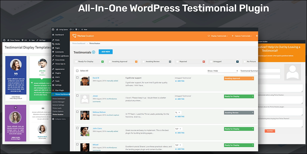Screen dimensions: 307x154
Task: Click the Appearance brush icon in sidebar
Action: (53, 69)
